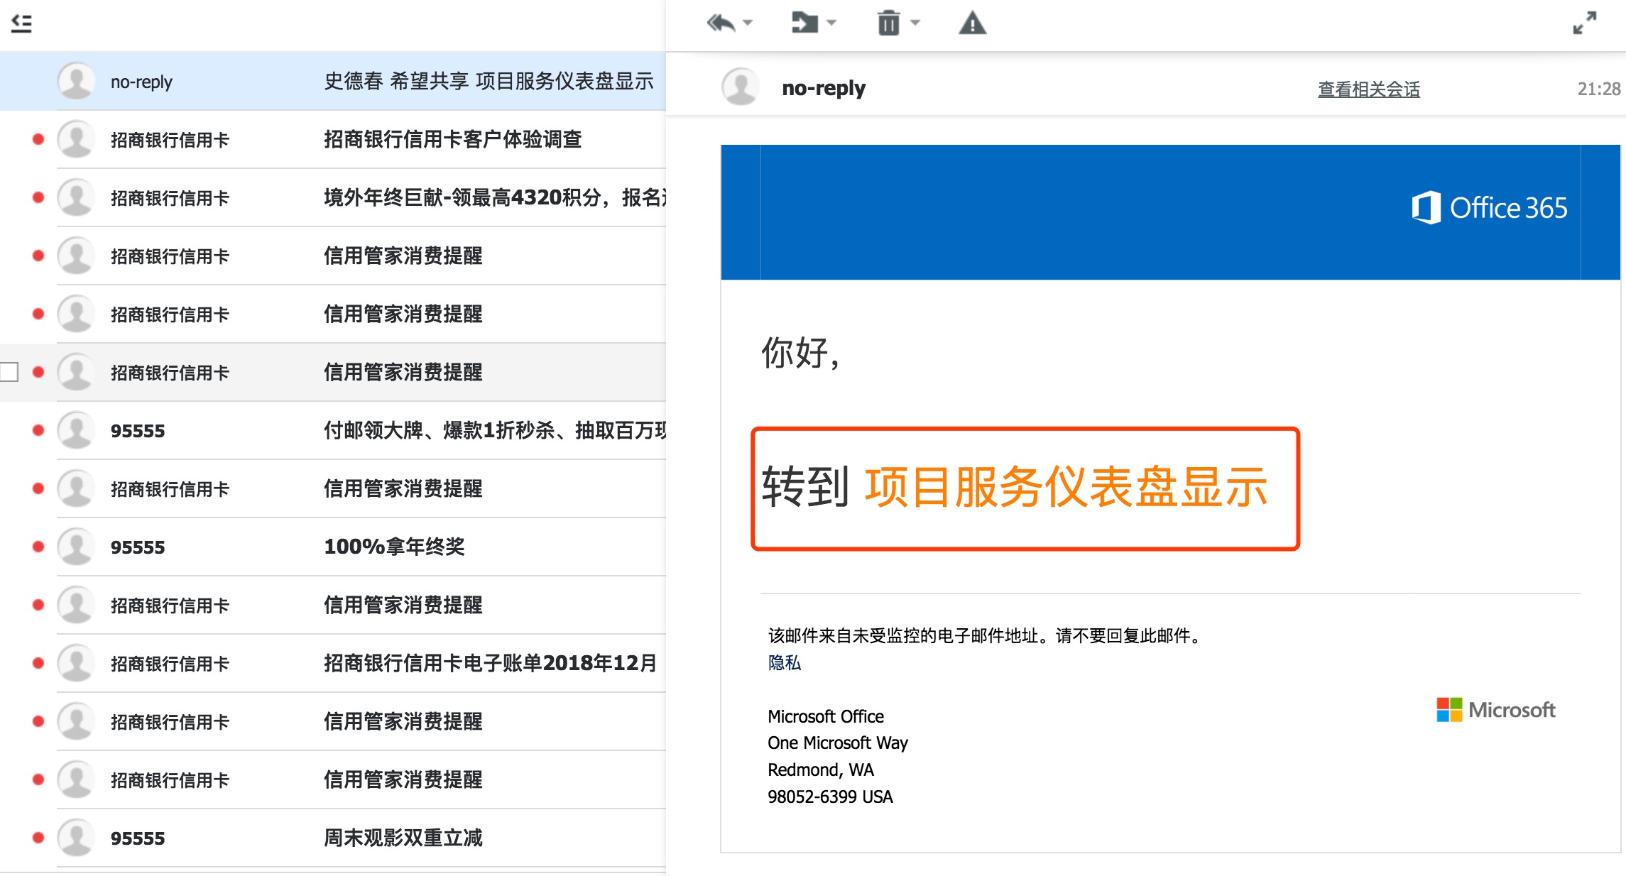Collapse the sidebar with the top-left menu icon
1626x876 pixels.
tap(22, 23)
